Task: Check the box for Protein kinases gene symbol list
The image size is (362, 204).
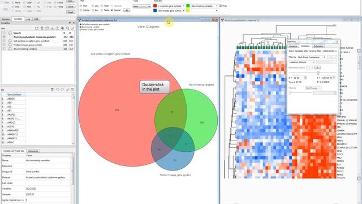Action: coord(10,45)
